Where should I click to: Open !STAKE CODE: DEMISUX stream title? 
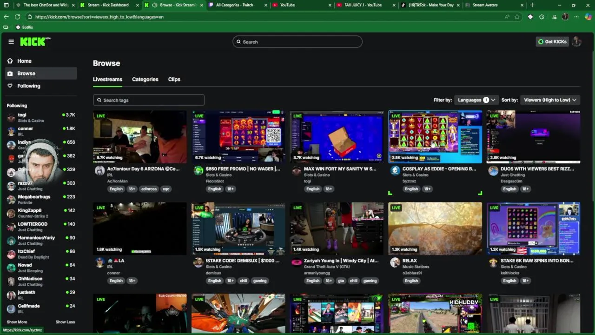[243, 261]
